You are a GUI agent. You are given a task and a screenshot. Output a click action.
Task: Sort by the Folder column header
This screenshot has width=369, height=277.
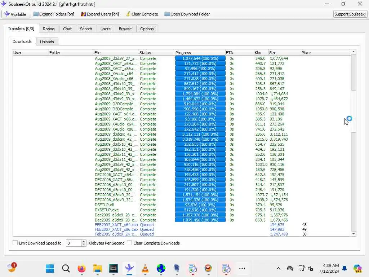coord(71,53)
